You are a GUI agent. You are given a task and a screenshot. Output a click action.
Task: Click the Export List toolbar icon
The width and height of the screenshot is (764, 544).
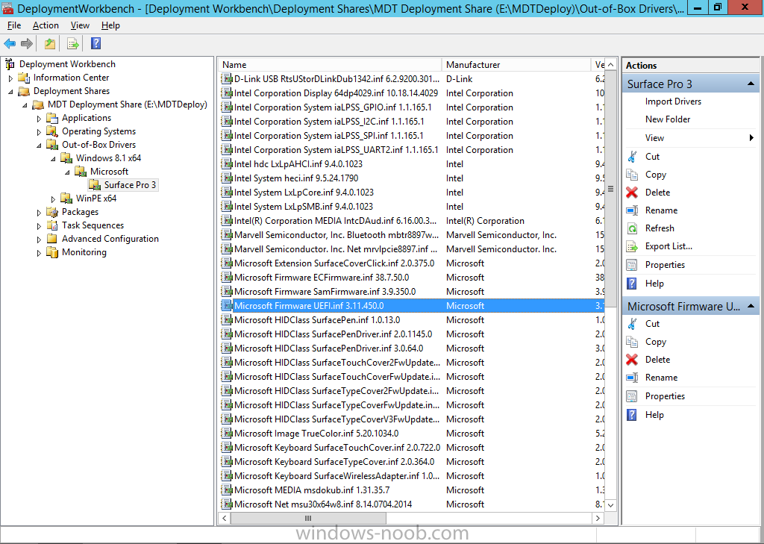[73, 44]
